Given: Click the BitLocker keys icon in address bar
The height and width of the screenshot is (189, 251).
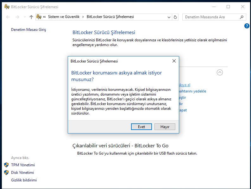Looking at the screenshot, I should [x=39, y=17].
